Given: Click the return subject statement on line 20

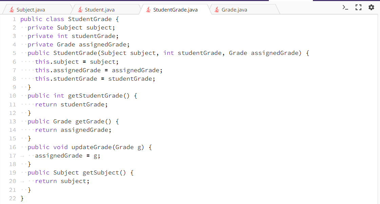Looking at the screenshot, I should click(63, 181).
